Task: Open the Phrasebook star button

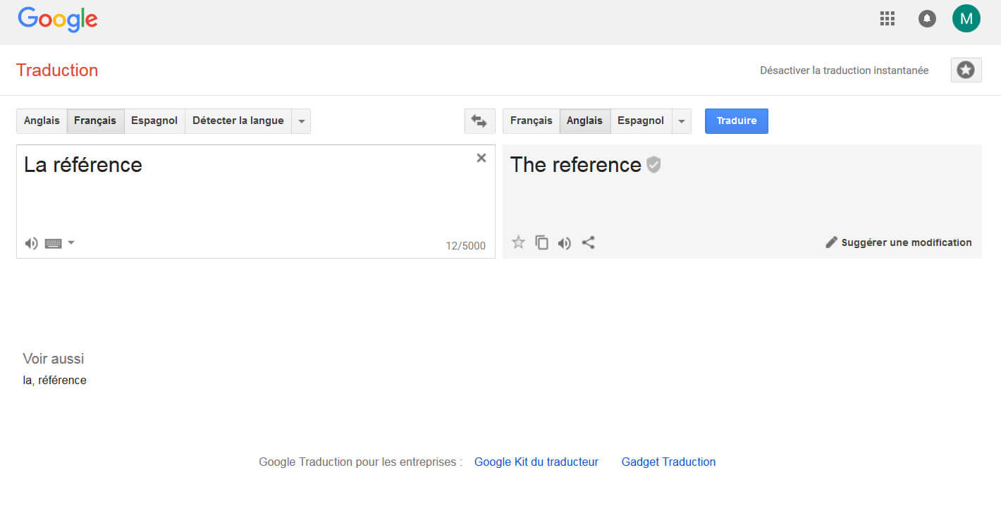Action: coord(966,70)
